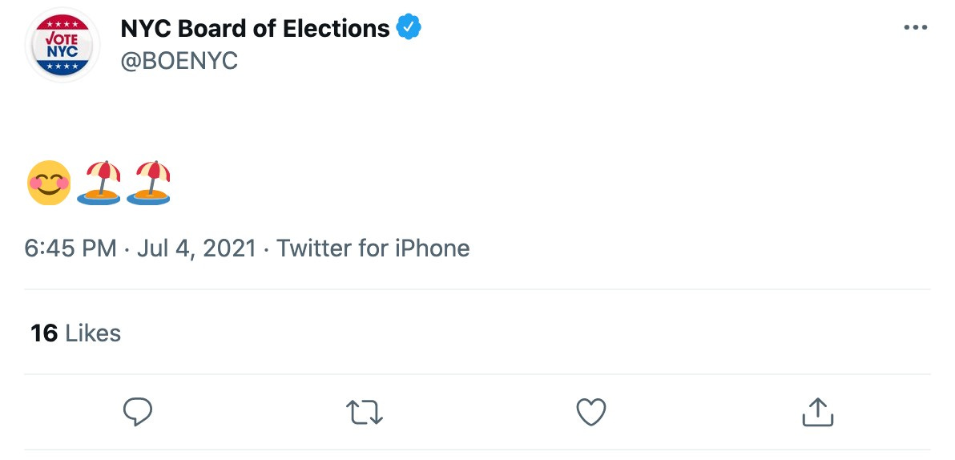Select the word Likes label
955x460 pixels.
(x=93, y=333)
